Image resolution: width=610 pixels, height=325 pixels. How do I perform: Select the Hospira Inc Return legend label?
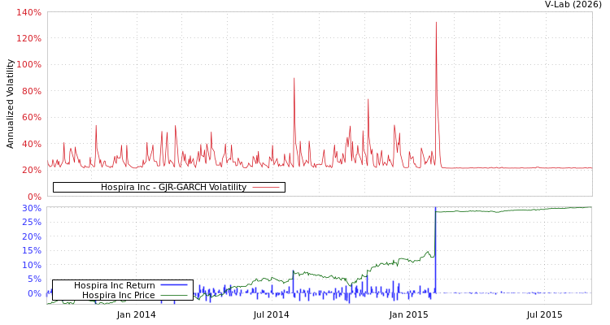pyautogui.click(x=114, y=285)
